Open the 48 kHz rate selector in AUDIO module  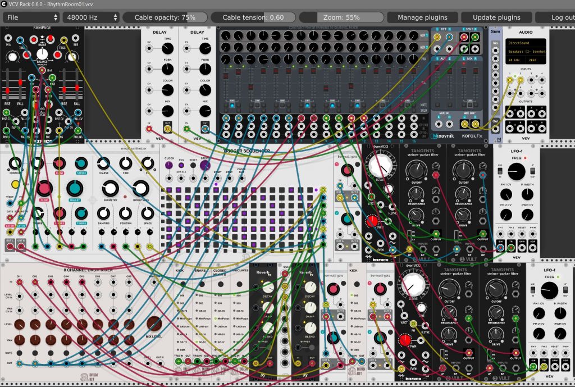click(x=515, y=60)
